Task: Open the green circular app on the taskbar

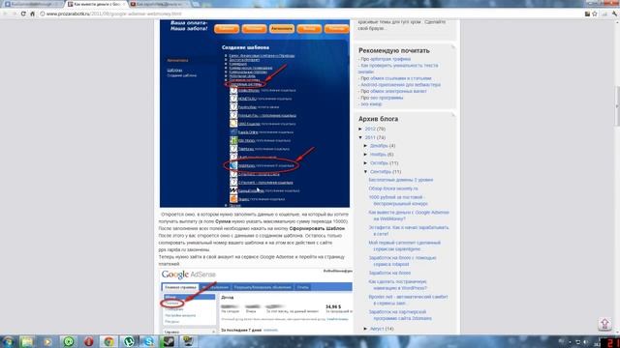Action: pyautogui.click(x=69, y=341)
